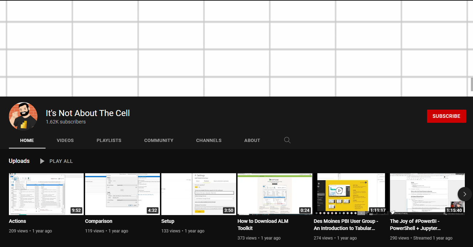473x247 pixels.
Task: Click the 1.62K subscribers text
Action: click(x=66, y=122)
